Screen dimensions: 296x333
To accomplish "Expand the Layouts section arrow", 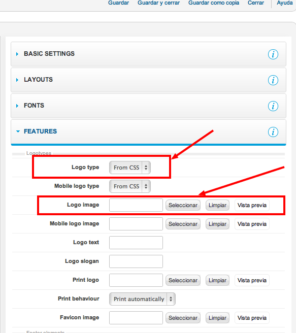I will click(x=17, y=80).
